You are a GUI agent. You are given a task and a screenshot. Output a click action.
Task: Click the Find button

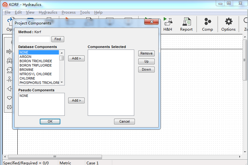58,39
